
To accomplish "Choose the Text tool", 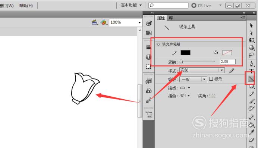I will [251, 71].
